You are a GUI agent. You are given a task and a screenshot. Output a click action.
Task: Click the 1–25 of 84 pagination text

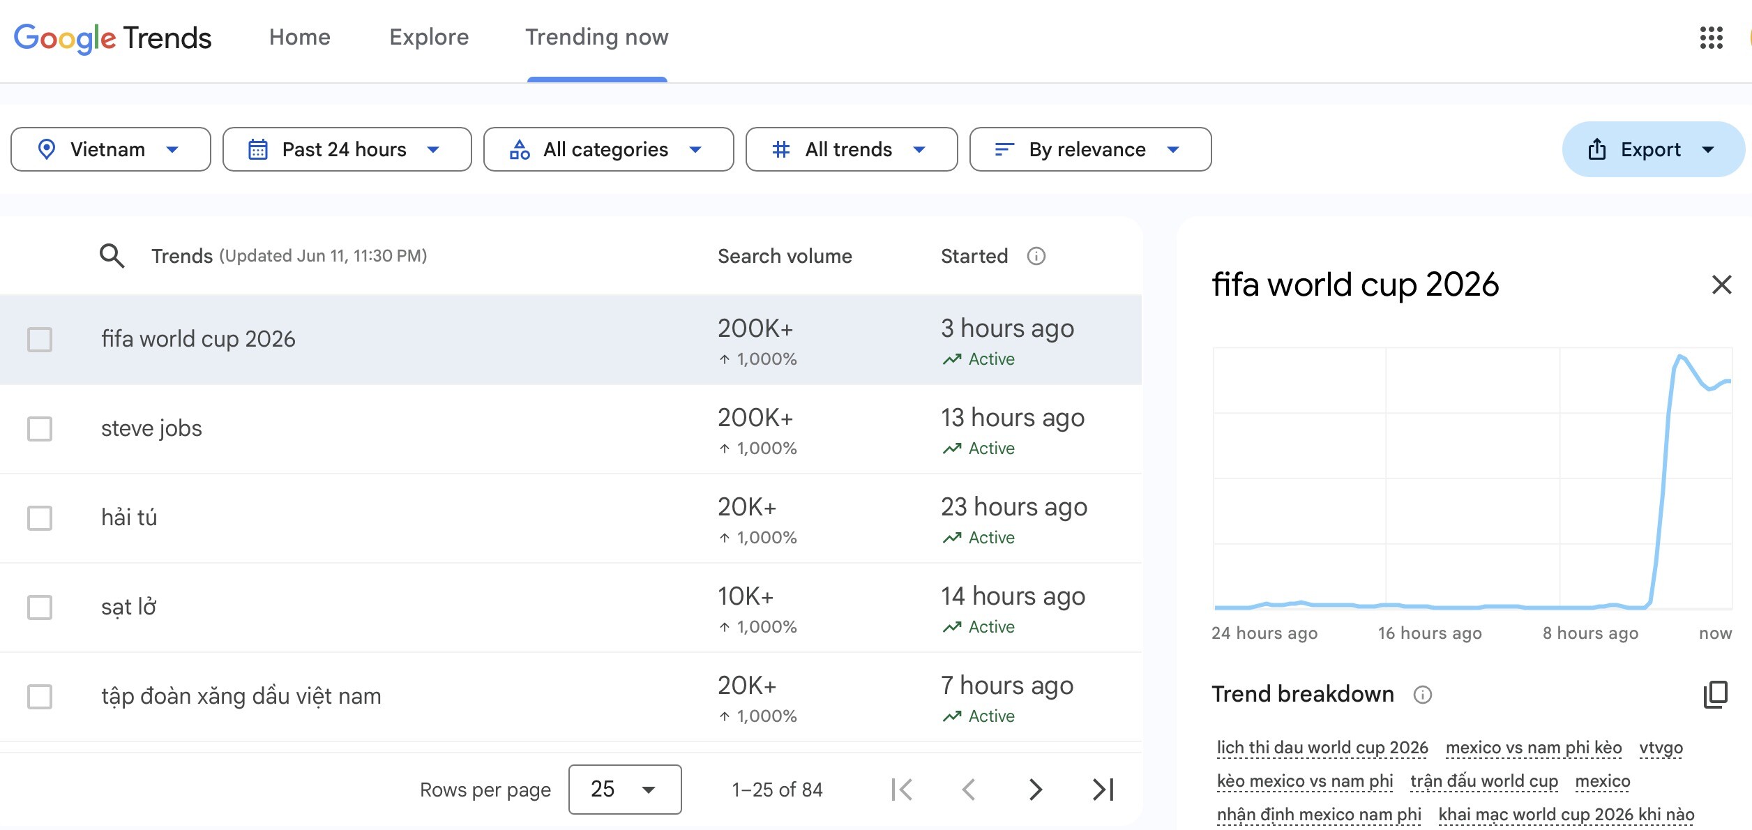pos(777,790)
